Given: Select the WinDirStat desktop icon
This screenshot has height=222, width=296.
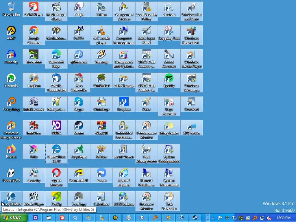Looking at the screenshot, I should click(x=101, y=80).
